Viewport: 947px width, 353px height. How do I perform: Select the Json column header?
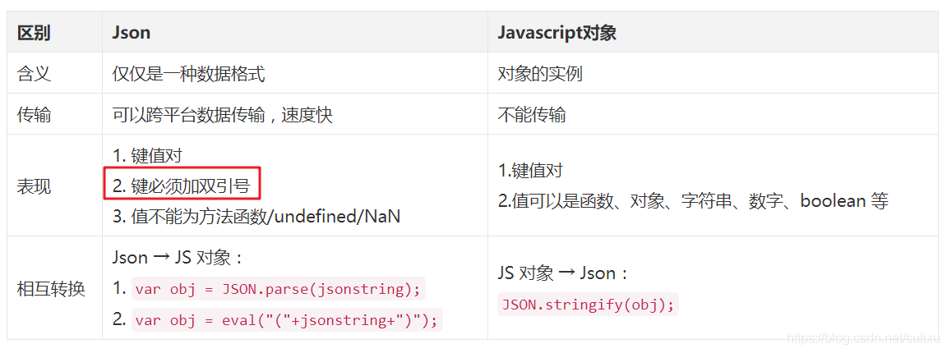[131, 33]
